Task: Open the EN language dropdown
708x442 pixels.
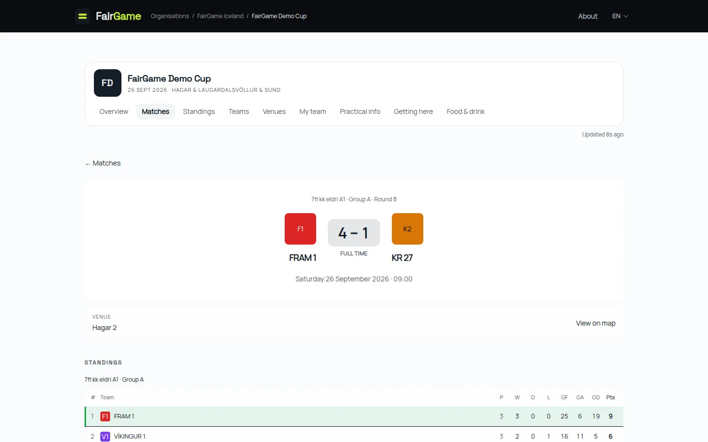Action: pyautogui.click(x=620, y=16)
